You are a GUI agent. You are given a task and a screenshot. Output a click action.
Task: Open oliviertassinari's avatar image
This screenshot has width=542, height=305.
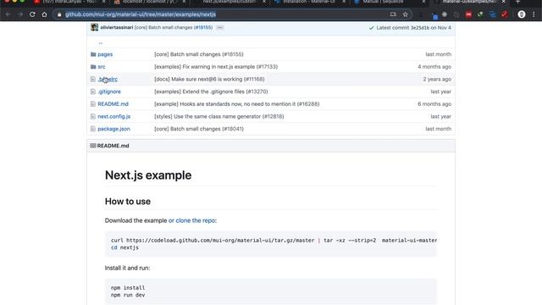[x=94, y=27]
